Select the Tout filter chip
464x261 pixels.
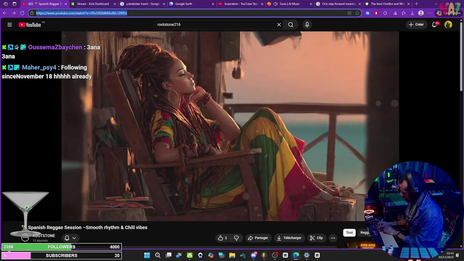pyautogui.click(x=349, y=233)
